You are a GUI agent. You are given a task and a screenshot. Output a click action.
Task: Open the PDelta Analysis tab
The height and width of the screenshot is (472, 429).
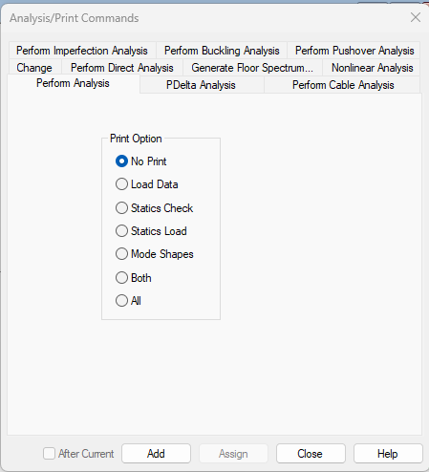pyautogui.click(x=201, y=85)
